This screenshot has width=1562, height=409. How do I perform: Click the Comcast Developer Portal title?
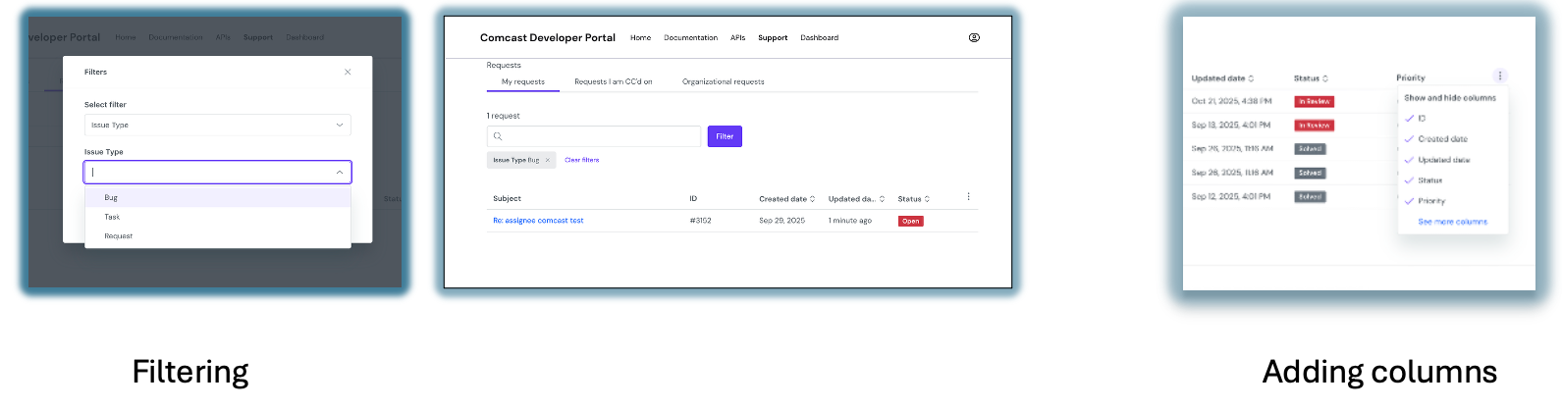coord(548,37)
